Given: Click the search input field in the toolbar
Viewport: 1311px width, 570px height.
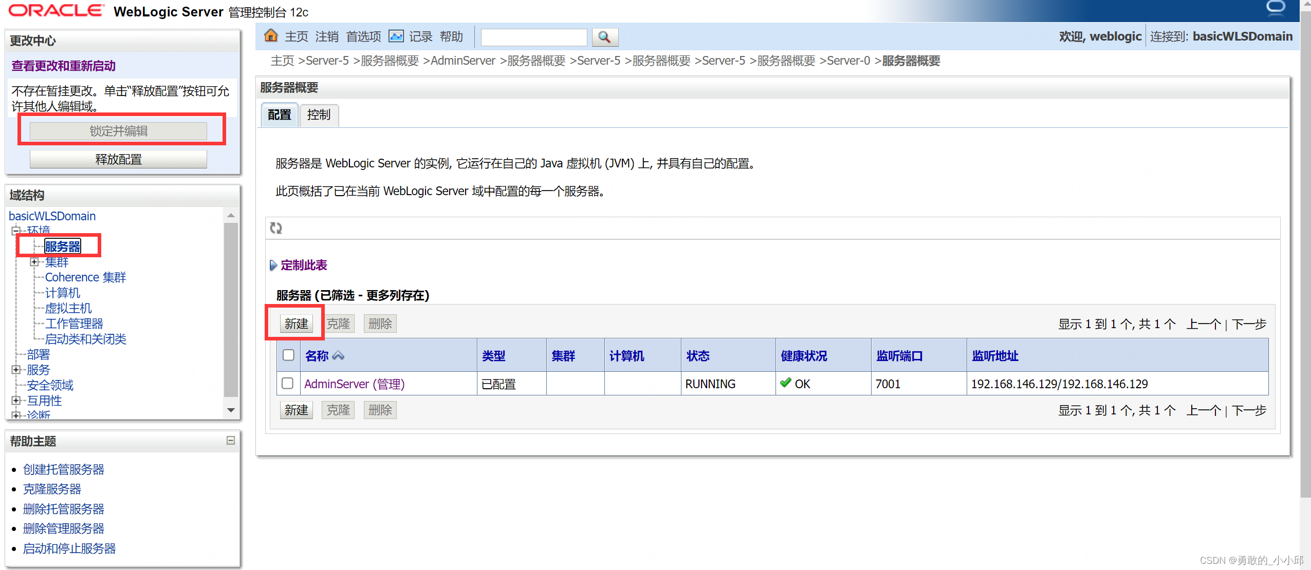Looking at the screenshot, I should [x=533, y=37].
